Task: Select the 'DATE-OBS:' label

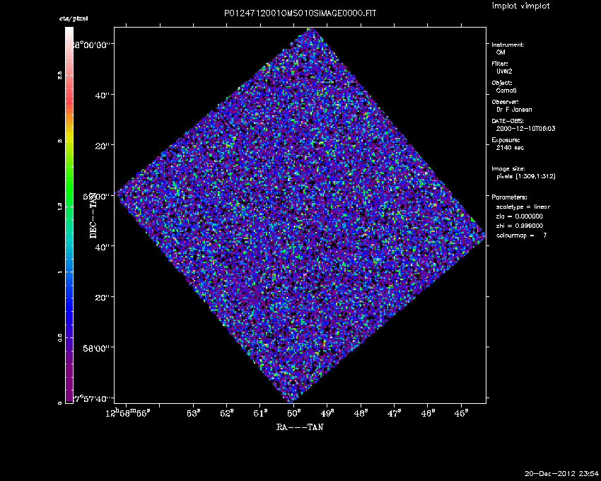Action: 508,121
